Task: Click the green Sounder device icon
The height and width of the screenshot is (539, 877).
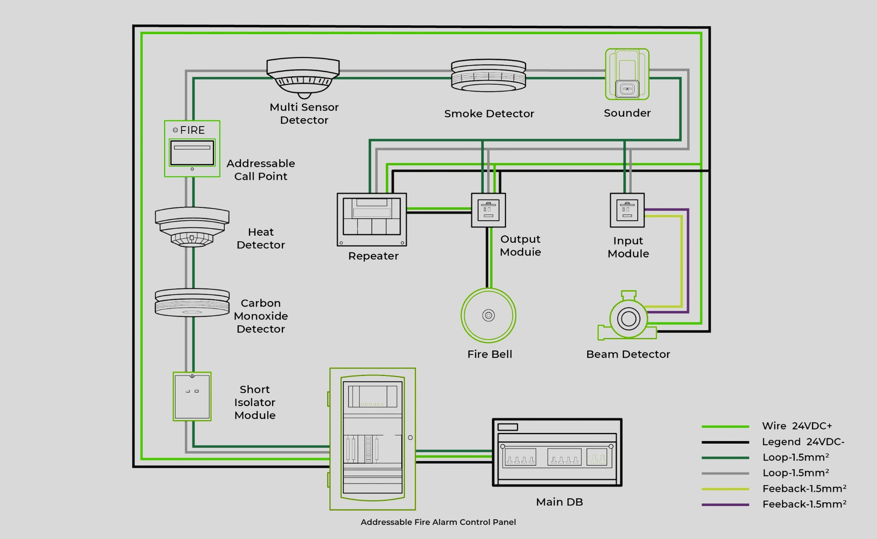Action: coord(627,74)
